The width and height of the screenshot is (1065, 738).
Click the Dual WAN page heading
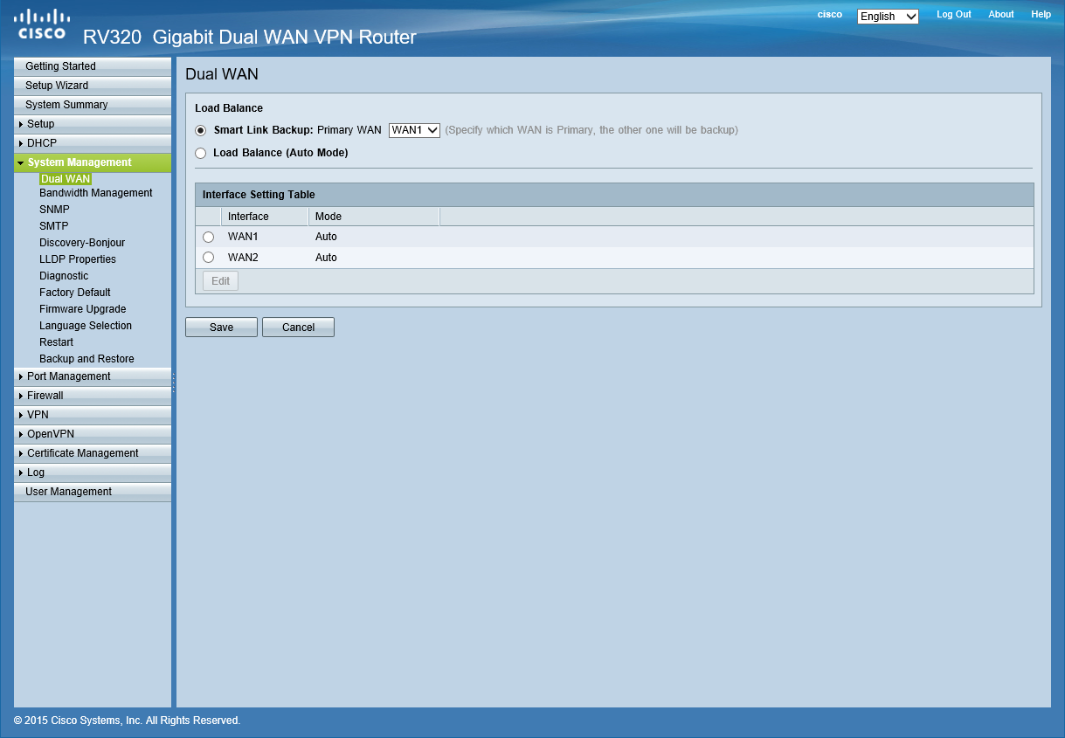coord(222,74)
